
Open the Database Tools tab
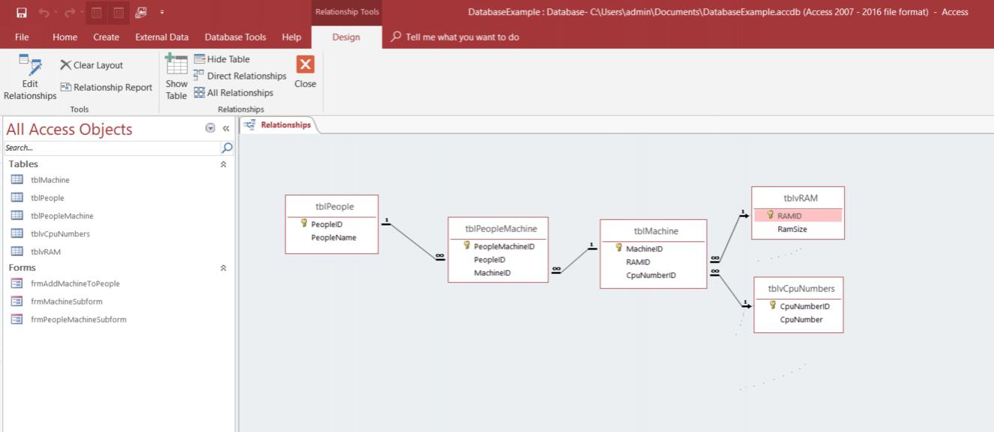(x=235, y=37)
